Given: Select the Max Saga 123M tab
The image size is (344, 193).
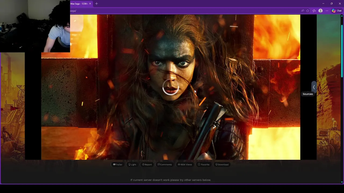Looking at the screenshot, I should pyautogui.click(x=79, y=3).
